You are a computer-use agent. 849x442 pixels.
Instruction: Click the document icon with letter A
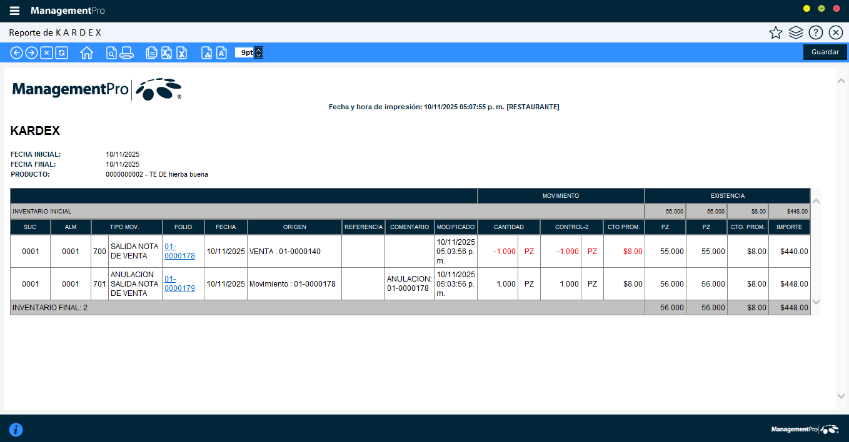point(221,53)
